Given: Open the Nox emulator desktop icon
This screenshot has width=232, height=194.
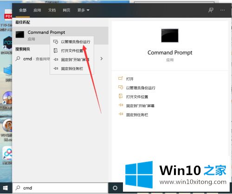Looking at the screenshot, I should coord(8,43).
